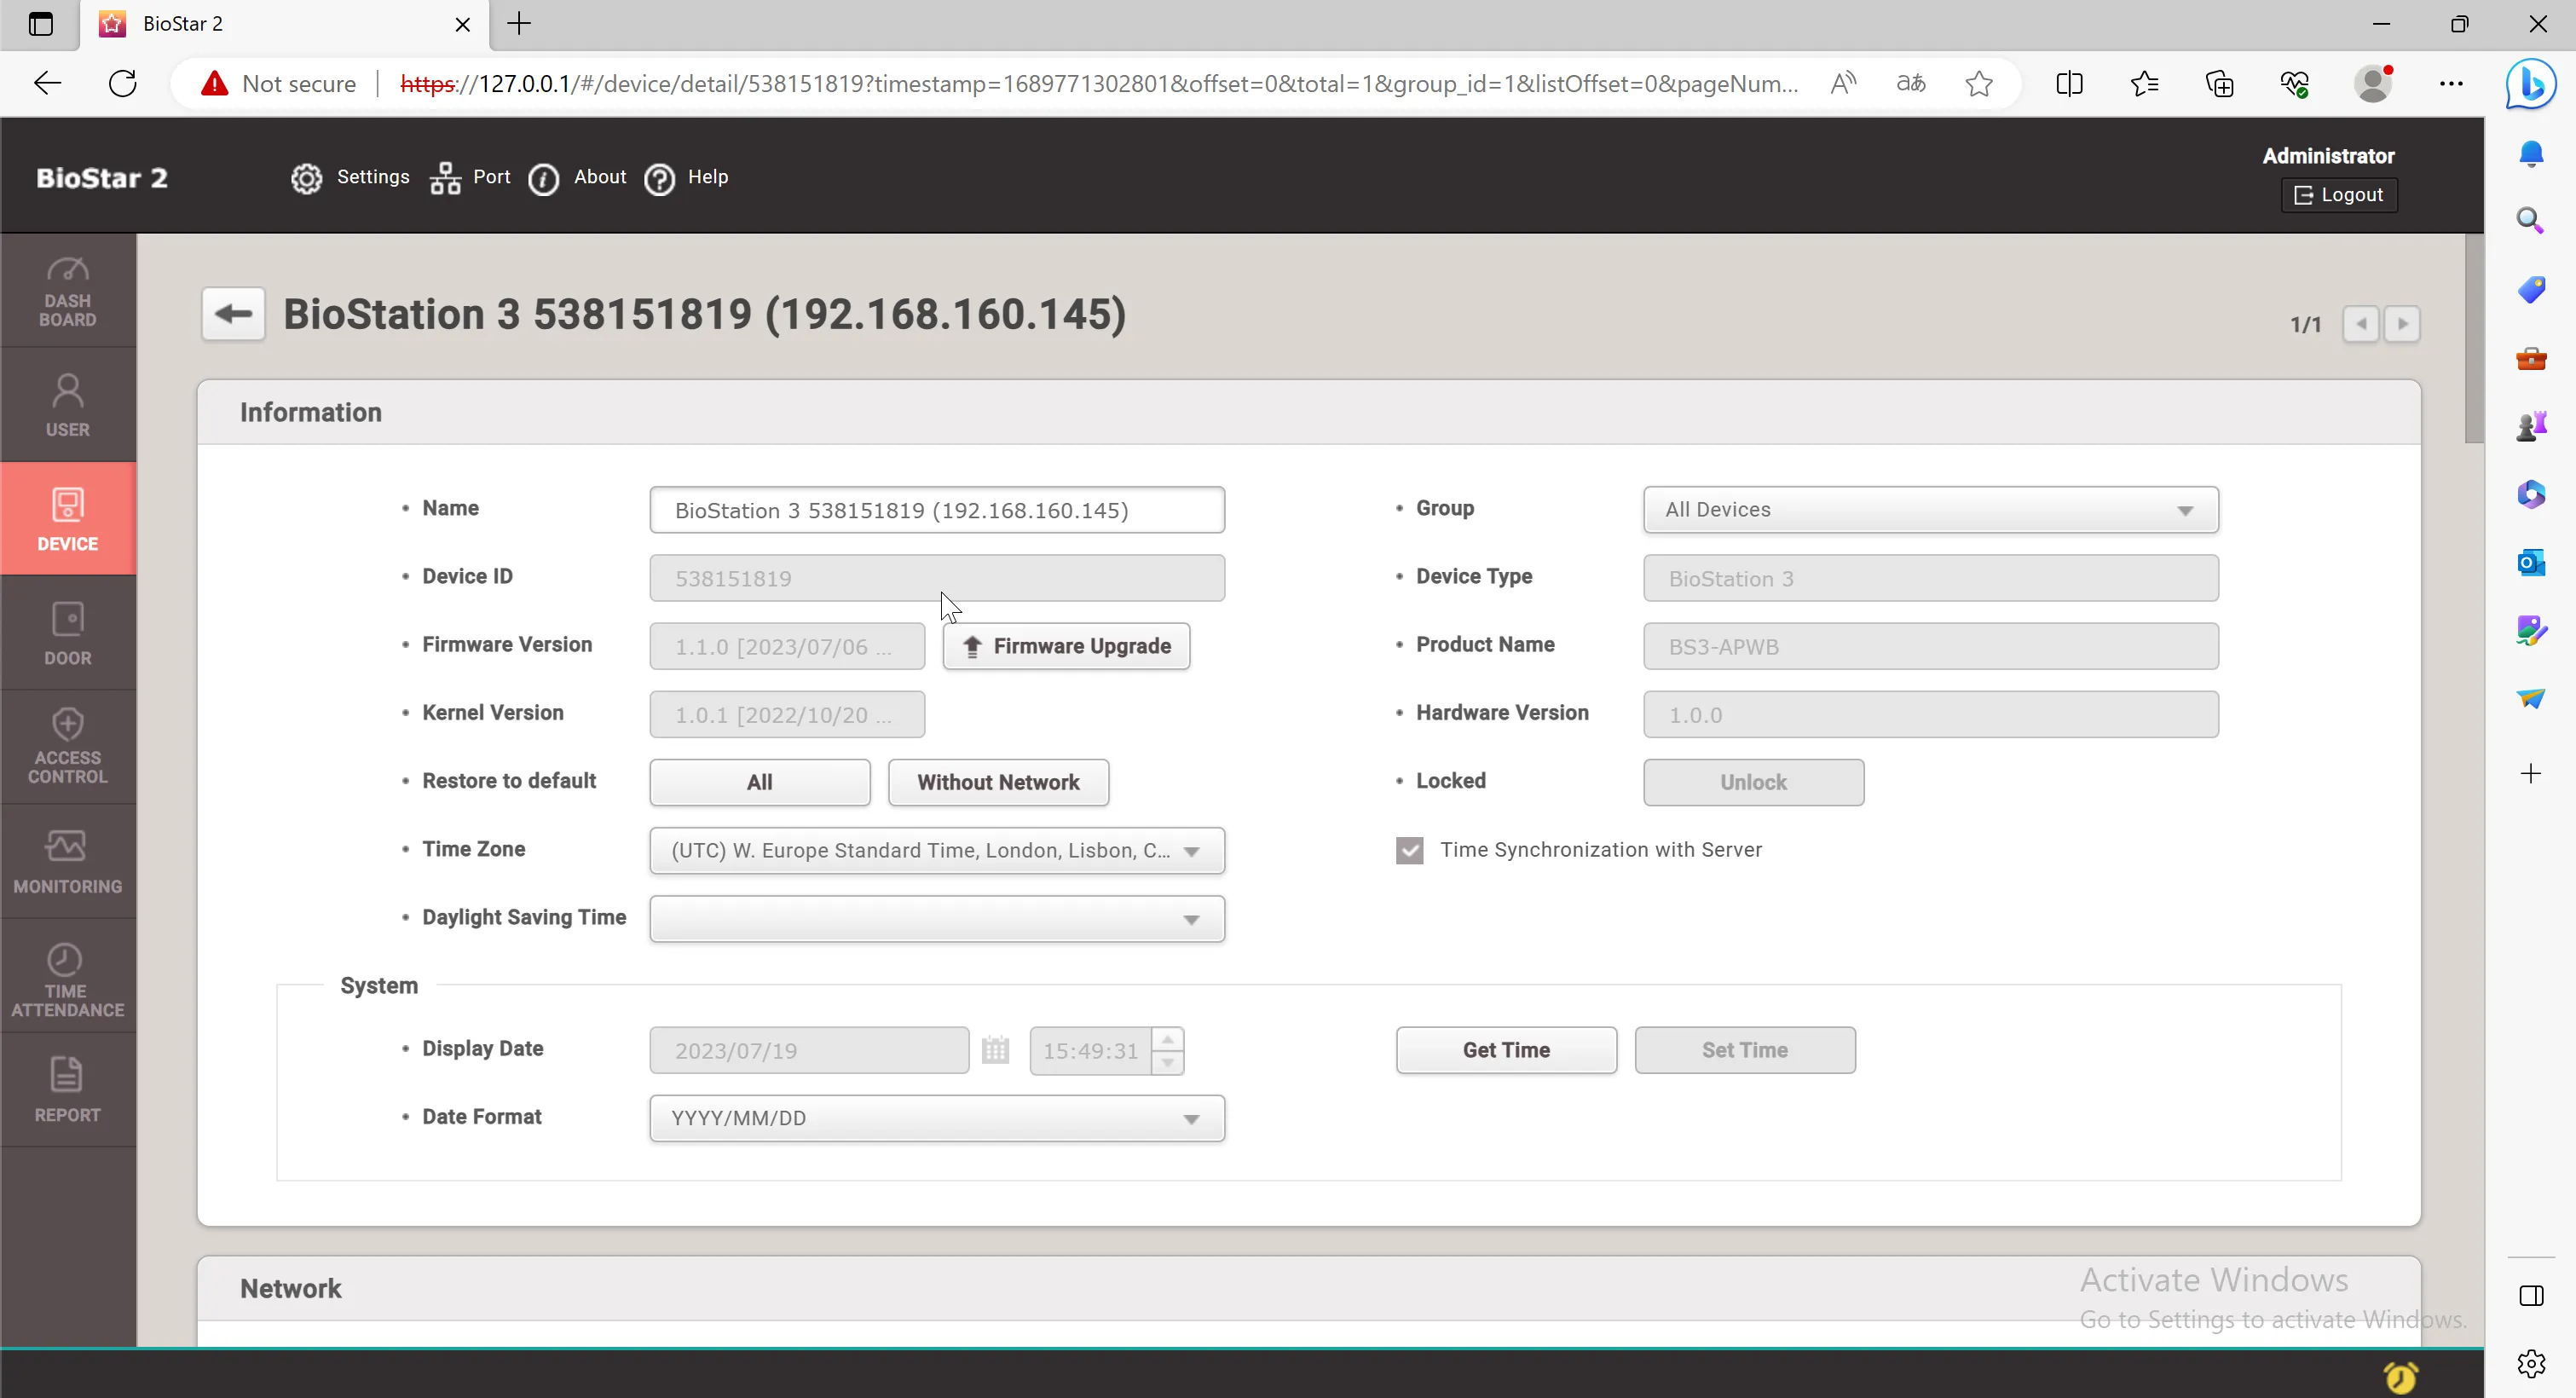Viewport: 2576px width, 1398px height.
Task: Decrease the display time with the down stepper
Action: click(1167, 1062)
